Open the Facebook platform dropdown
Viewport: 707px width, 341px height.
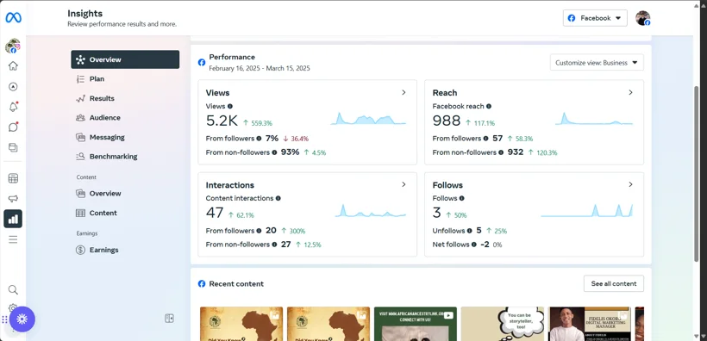(595, 18)
